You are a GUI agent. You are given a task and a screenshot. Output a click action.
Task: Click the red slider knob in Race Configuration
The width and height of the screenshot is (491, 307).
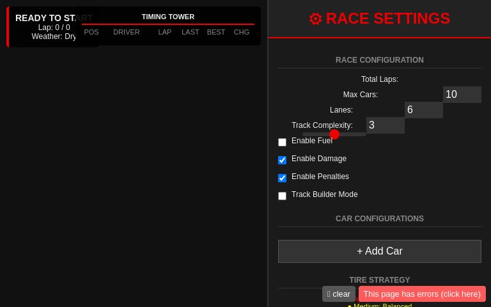(334, 134)
